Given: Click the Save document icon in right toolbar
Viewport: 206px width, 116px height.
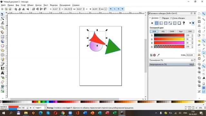Looking at the screenshot, I should tap(199, 22).
